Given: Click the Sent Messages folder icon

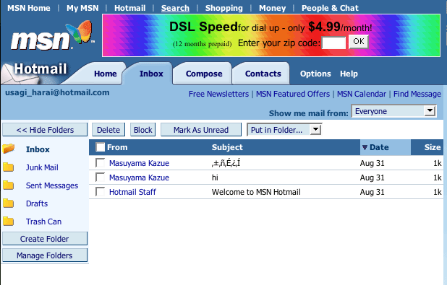Looking at the screenshot, I should [8, 185].
